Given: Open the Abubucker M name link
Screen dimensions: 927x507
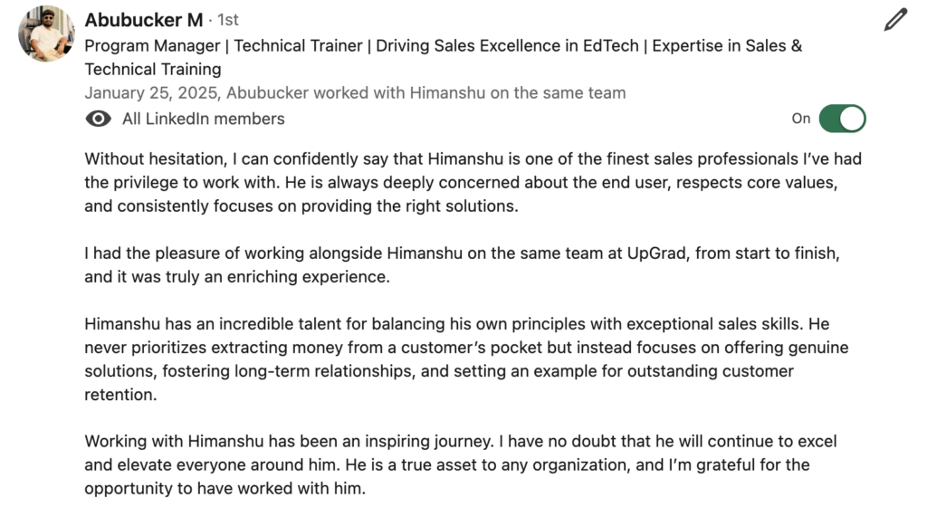Looking at the screenshot, I should (144, 20).
